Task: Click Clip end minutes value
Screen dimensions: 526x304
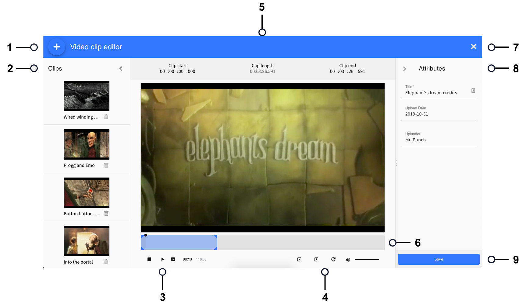Action: click(341, 71)
